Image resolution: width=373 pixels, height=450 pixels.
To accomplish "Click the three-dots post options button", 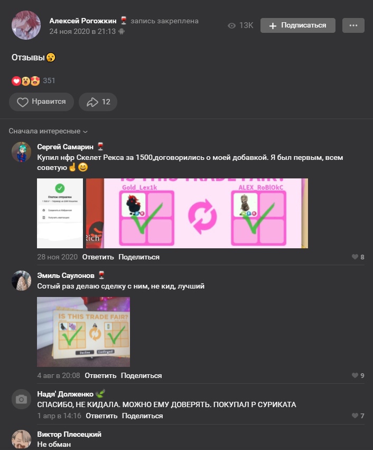I will tap(353, 25).
